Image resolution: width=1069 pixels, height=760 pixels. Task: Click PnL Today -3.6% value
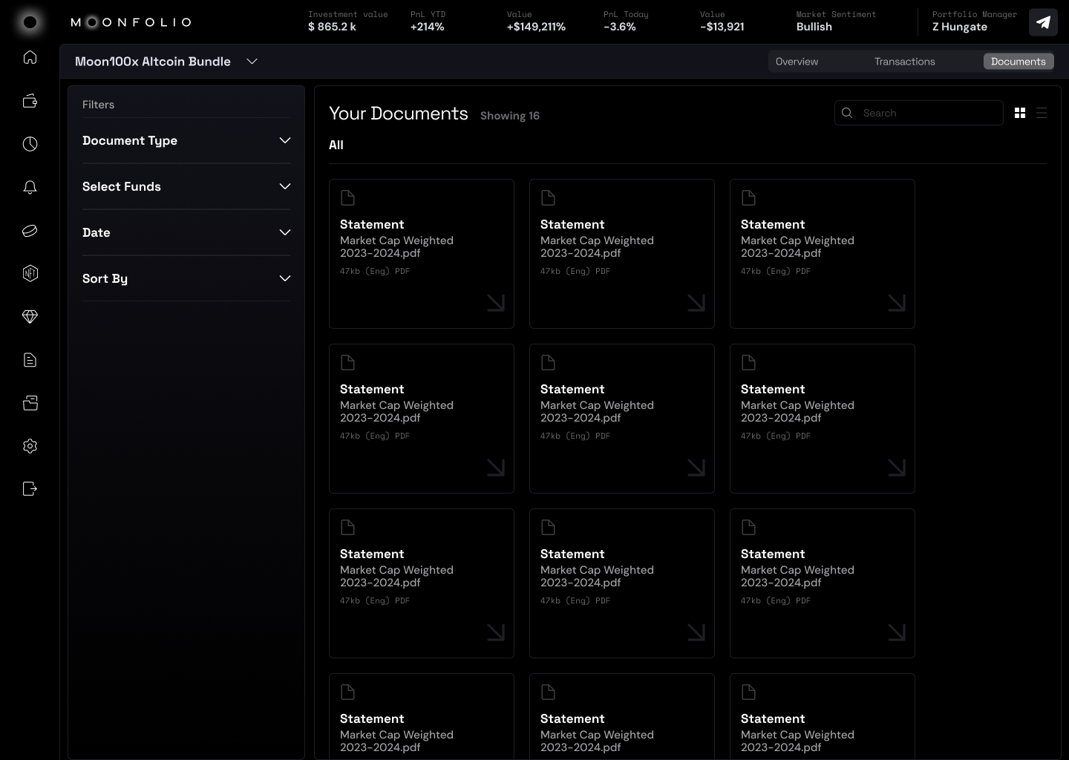tap(620, 27)
